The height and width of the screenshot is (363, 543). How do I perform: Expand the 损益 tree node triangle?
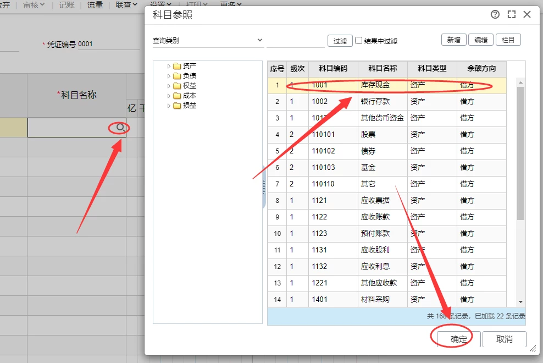169,106
